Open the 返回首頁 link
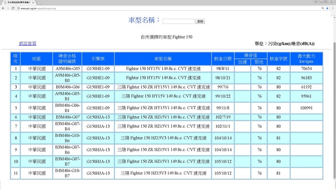Viewport: 336px width, 189px height. (28, 43)
